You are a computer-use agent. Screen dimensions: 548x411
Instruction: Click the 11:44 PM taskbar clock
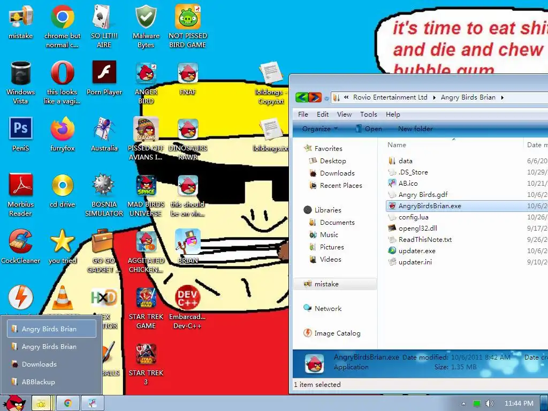click(x=519, y=404)
